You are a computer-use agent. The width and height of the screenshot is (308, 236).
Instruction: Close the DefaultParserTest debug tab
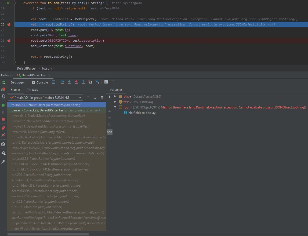pos(49,75)
